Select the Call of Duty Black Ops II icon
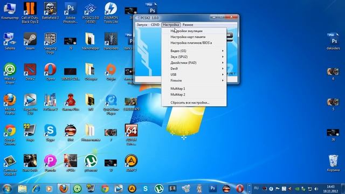 coord(30,13)
